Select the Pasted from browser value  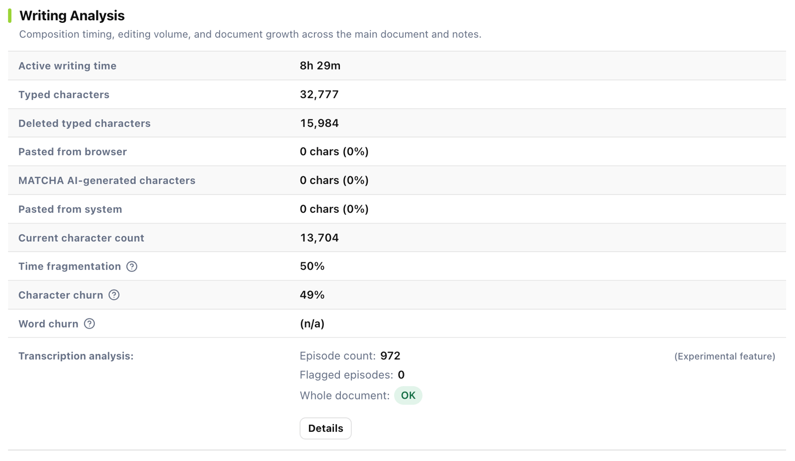[x=334, y=152]
